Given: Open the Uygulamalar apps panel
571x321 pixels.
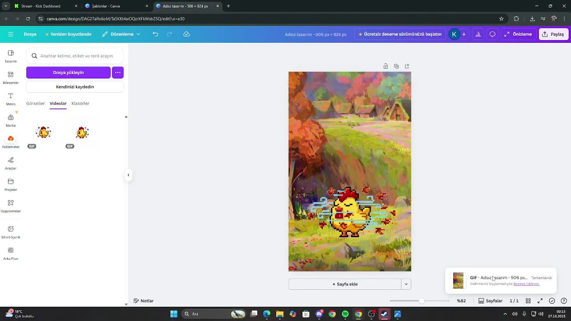Looking at the screenshot, I should [x=11, y=206].
